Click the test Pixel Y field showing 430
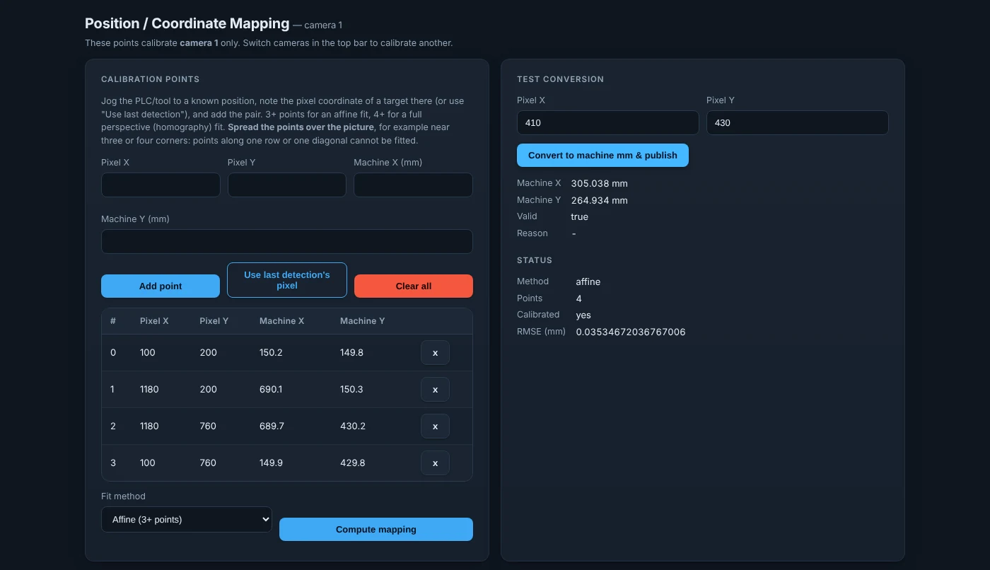The width and height of the screenshot is (990, 570). tap(797, 122)
